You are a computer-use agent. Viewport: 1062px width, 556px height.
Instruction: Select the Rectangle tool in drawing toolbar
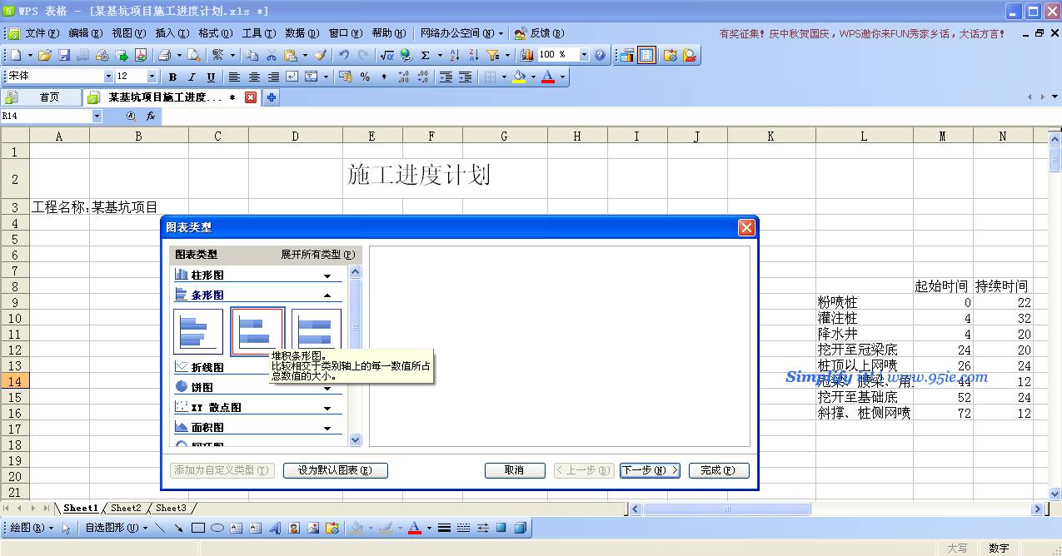198,528
